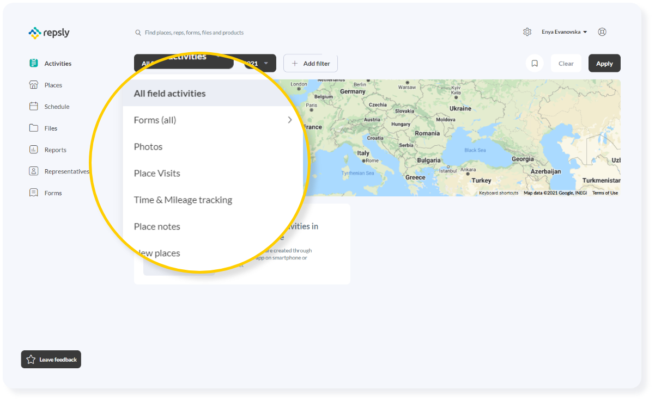Click the Apply button

point(604,64)
